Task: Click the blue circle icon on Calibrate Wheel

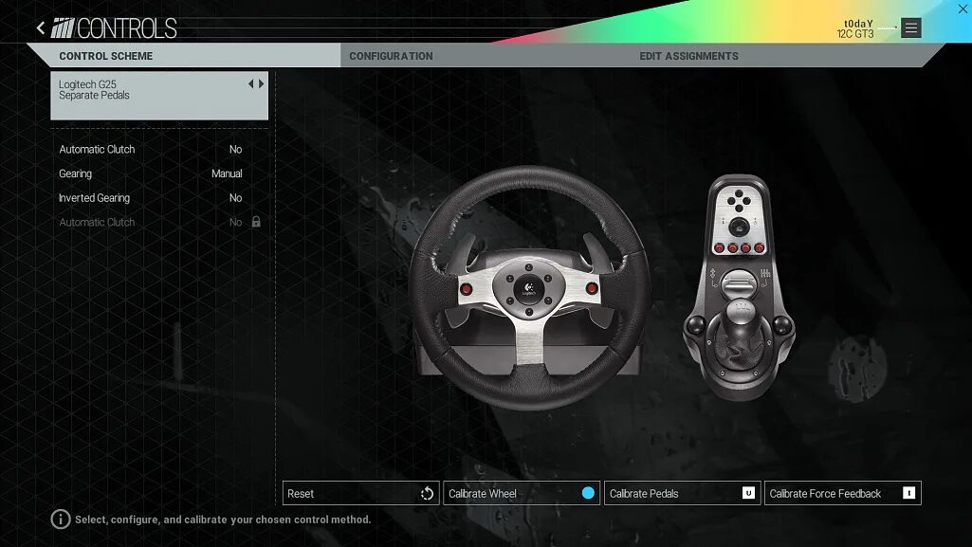Action: (588, 493)
